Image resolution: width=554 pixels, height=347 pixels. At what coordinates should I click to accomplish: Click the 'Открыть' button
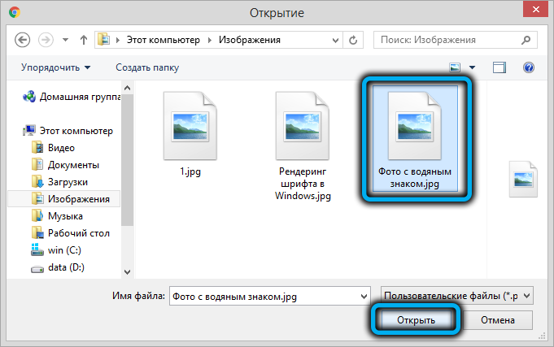(x=416, y=320)
